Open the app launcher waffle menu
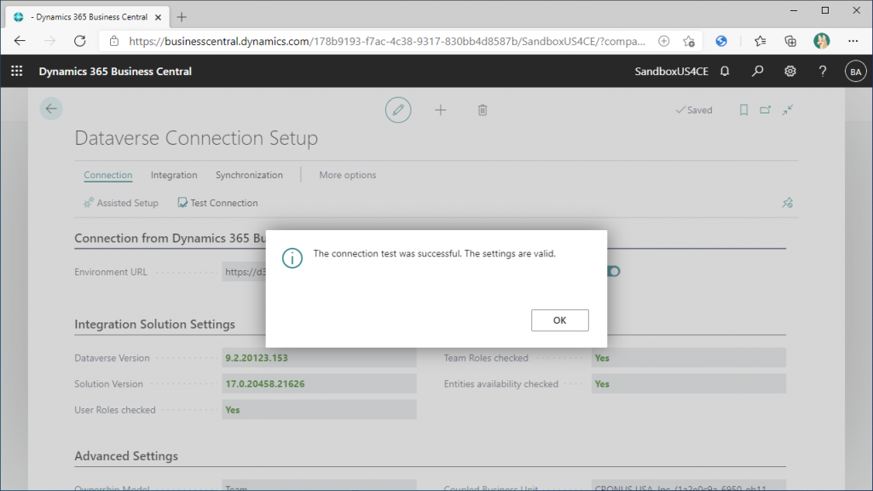Screen dimensions: 873x491 (x=17, y=72)
